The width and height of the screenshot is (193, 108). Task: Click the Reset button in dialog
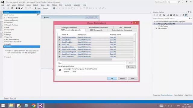tap(132, 78)
